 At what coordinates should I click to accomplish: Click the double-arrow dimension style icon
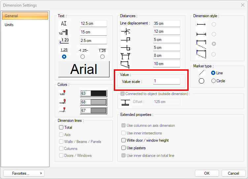point(201,24)
